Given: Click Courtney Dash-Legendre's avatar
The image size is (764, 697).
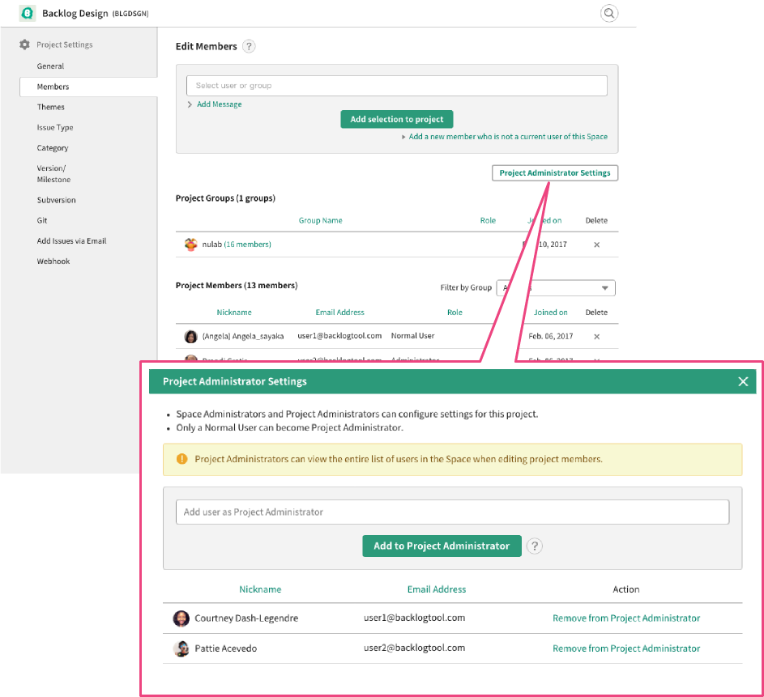Looking at the screenshot, I should click(181, 618).
